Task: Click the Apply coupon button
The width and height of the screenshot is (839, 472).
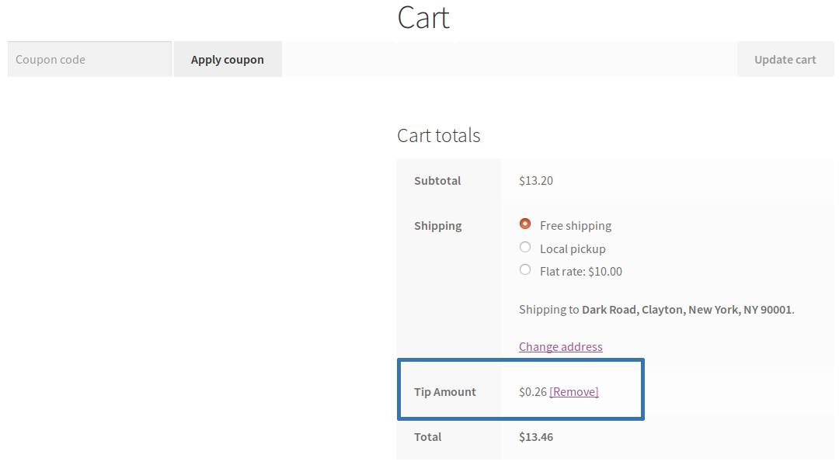Action: coord(227,59)
